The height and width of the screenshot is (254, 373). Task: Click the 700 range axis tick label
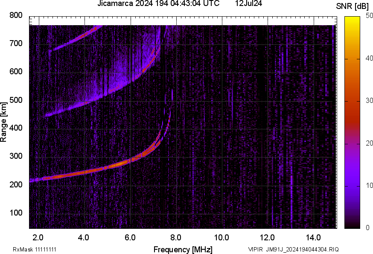pos(16,43)
